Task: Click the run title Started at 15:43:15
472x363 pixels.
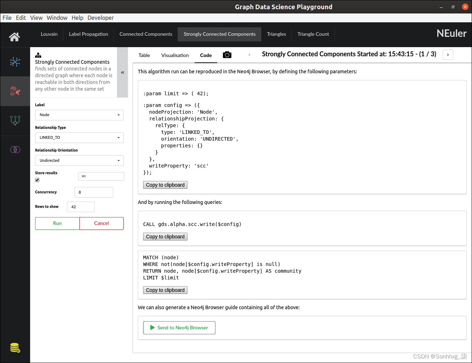Action: (x=349, y=54)
